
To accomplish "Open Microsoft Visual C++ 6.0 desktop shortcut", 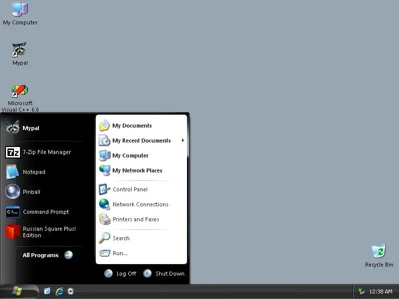I will click(x=20, y=98).
